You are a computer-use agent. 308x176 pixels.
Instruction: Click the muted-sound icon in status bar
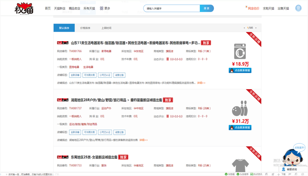tap(296, 174)
